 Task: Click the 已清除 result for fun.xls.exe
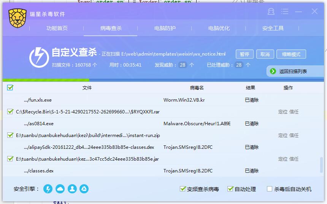pyautogui.click(x=252, y=100)
